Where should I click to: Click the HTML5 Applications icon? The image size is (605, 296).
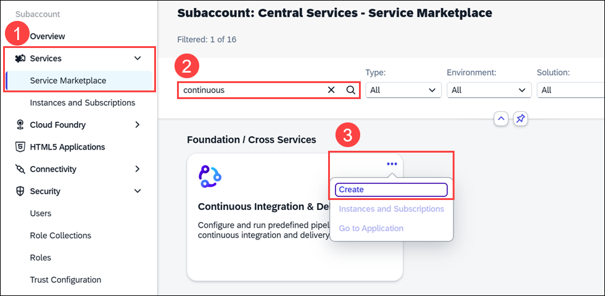pyautogui.click(x=19, y=147)
